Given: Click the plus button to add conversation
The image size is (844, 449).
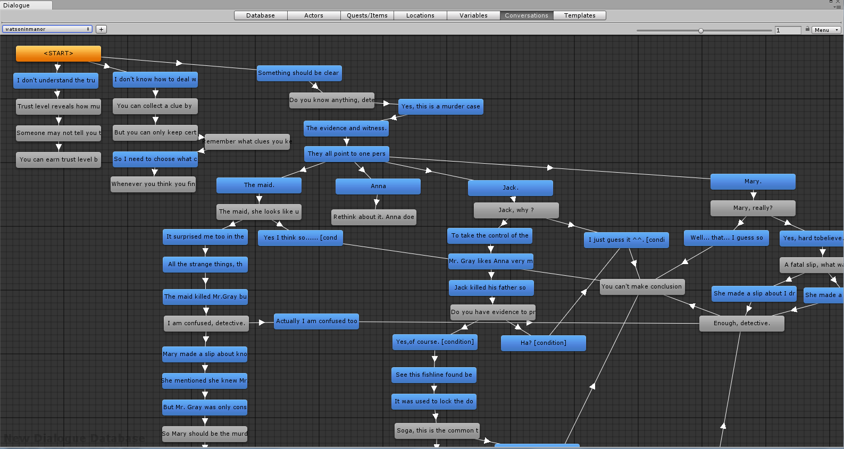Looking at the screenshot, I should click(101, 29).
